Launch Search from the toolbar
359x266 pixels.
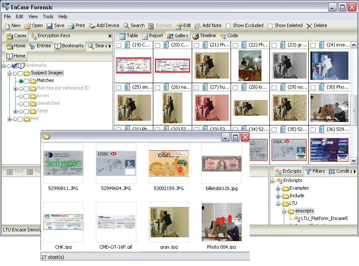[126, 26]
